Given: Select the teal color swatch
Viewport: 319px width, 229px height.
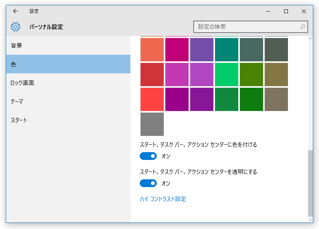Looking at the screenshot, I should click(x=226, y=50).
